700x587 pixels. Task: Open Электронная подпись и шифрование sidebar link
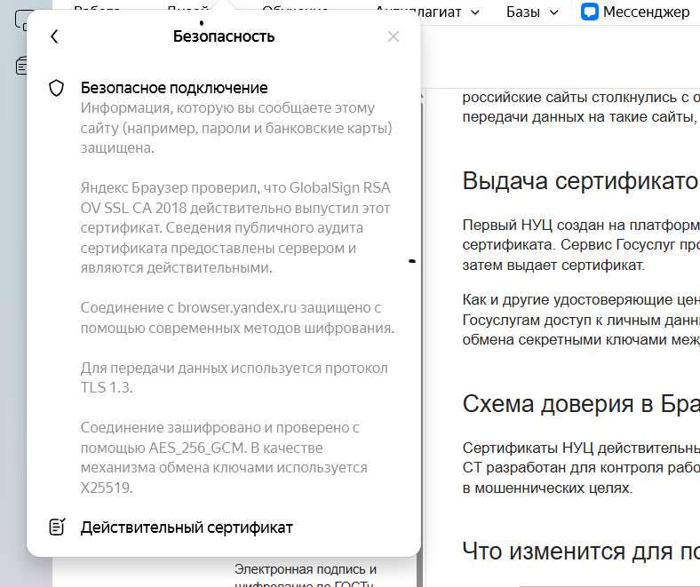coord(306,577)
